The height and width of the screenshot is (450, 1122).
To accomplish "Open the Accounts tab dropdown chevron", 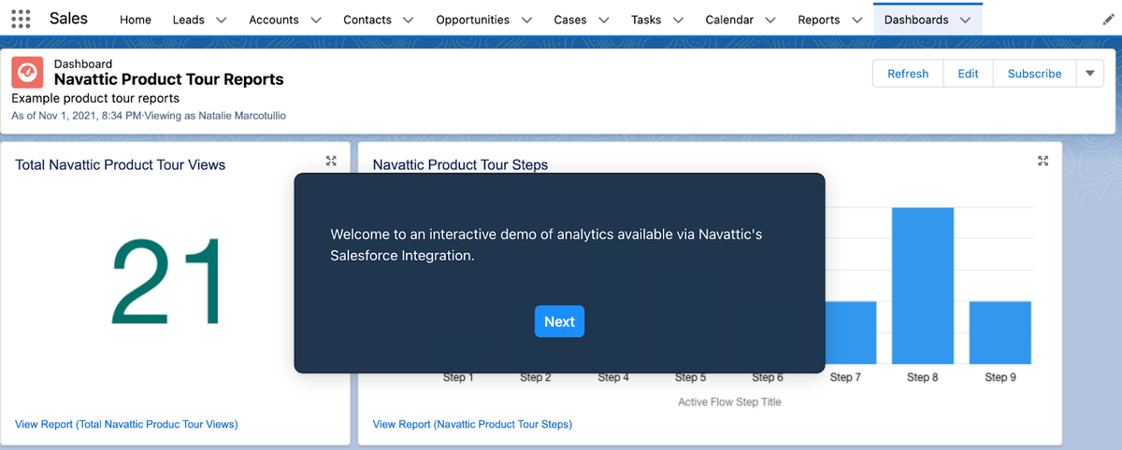I will [x=316, y=20].
